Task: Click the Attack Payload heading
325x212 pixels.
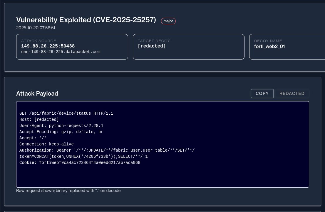Action: 37,94
